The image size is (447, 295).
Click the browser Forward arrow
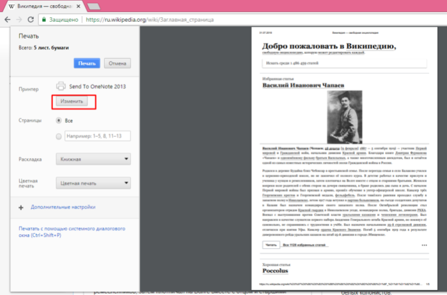(19, 19)
